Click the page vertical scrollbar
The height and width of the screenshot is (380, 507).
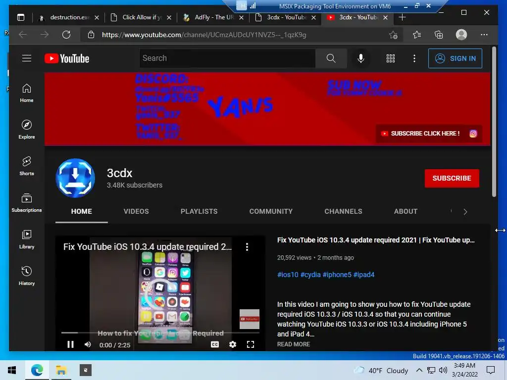click(x=494, y=122)
